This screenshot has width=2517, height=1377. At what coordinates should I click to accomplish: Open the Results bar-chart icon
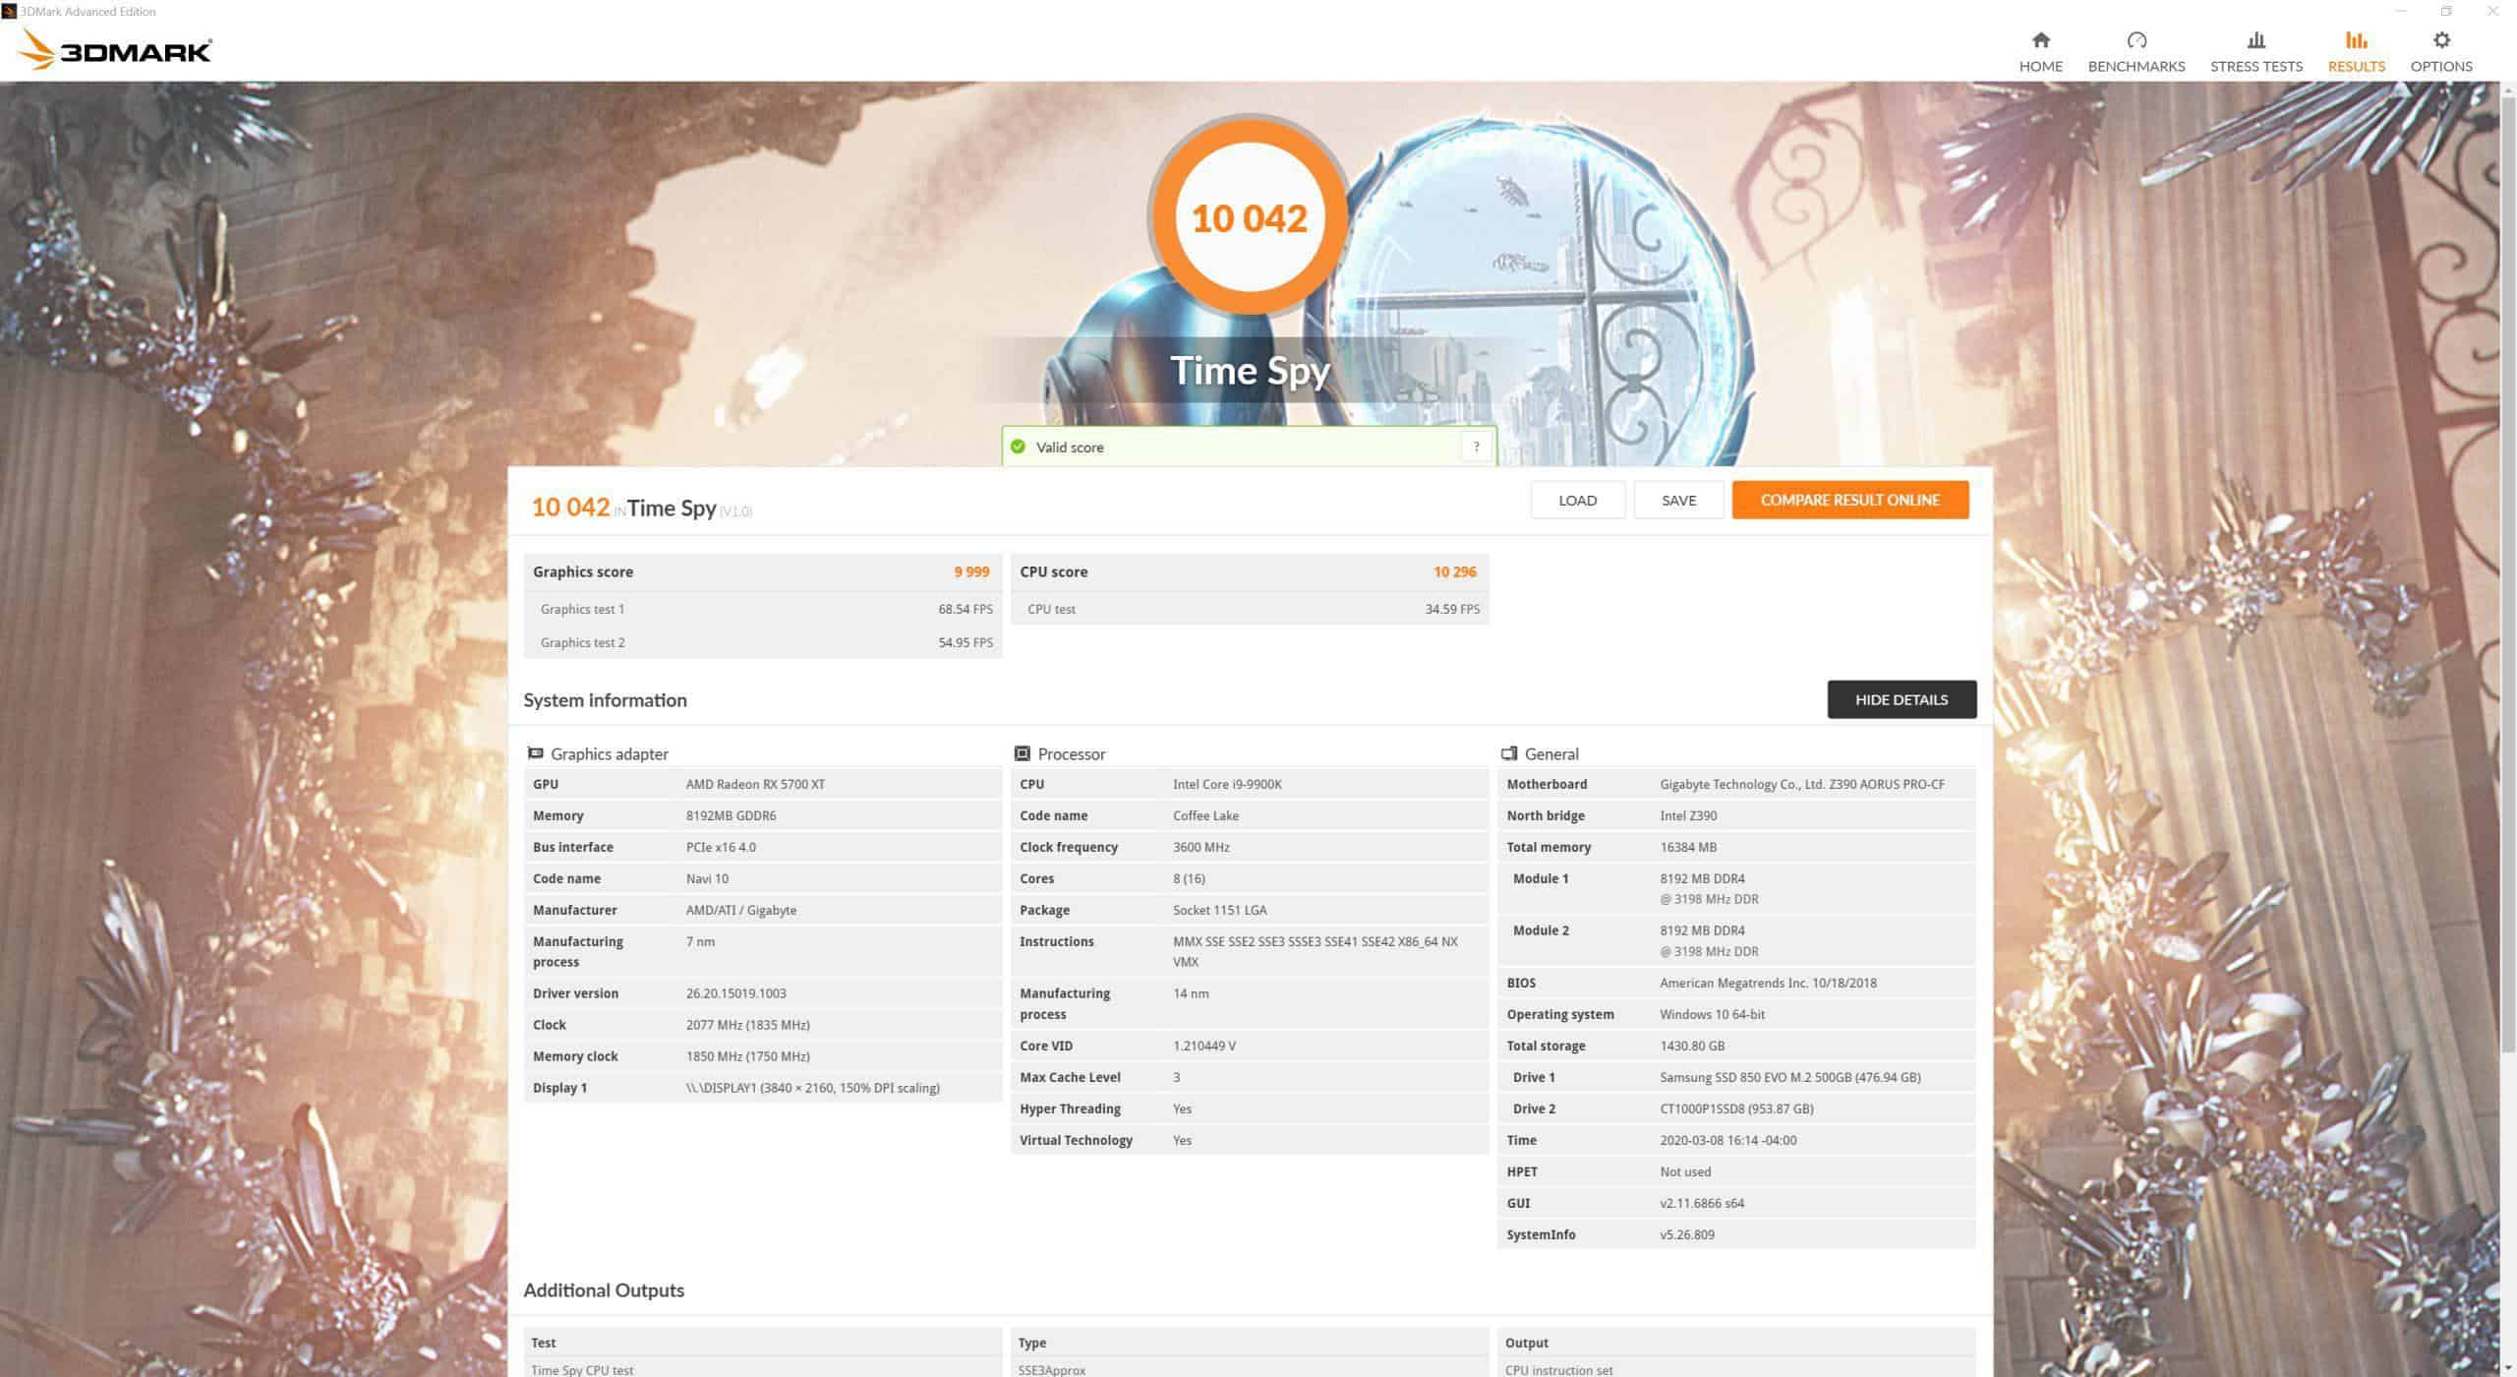pyautogui.click(x=2356, y=40)
